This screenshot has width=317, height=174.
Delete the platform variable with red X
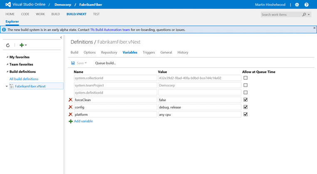(70, 114)
